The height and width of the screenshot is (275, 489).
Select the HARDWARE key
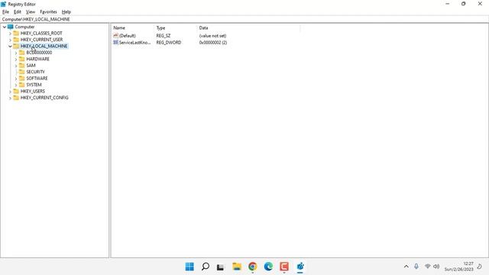click(37, 59)
